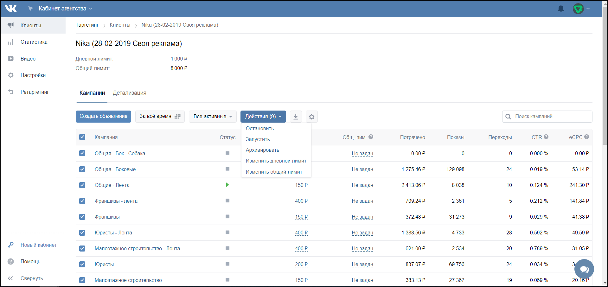Image resolution: width=608 pixels, height=287 pixels.
Task: Click the Настройки gear icon in the sidebar
Action: click(x=11, y=75)
